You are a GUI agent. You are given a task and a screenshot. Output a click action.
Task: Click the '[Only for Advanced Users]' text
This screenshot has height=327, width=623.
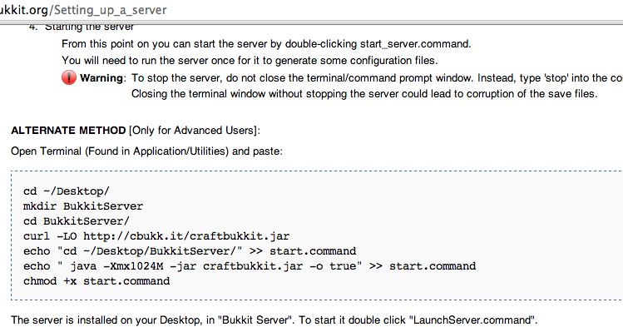195,131
